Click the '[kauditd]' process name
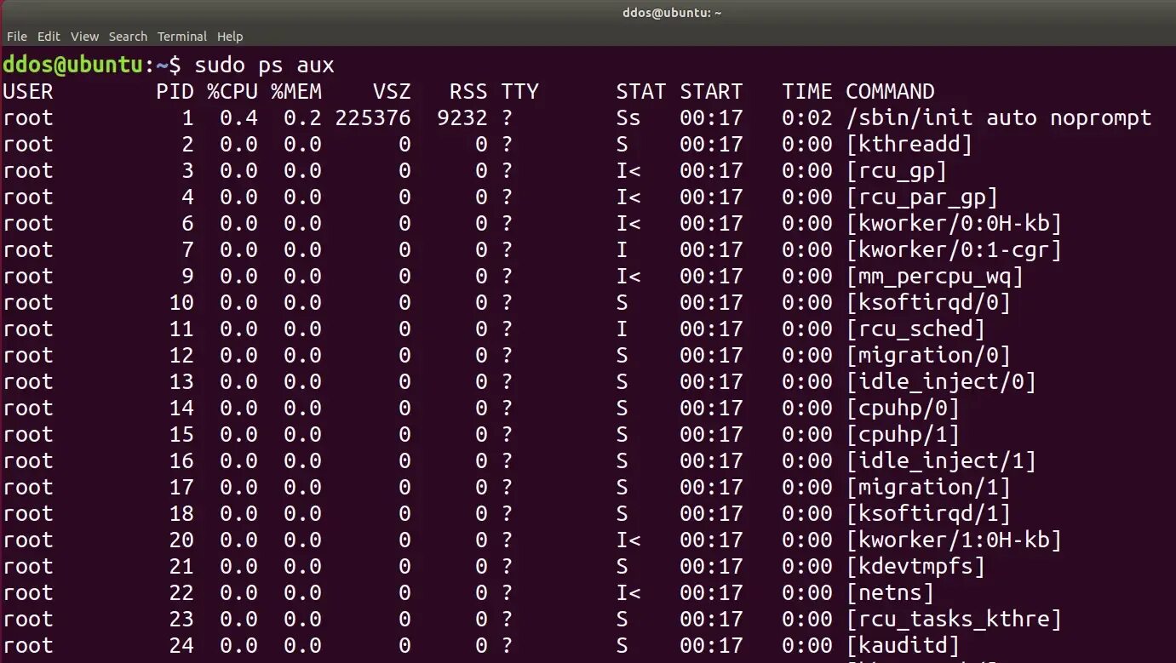 [x=903, y=645]
